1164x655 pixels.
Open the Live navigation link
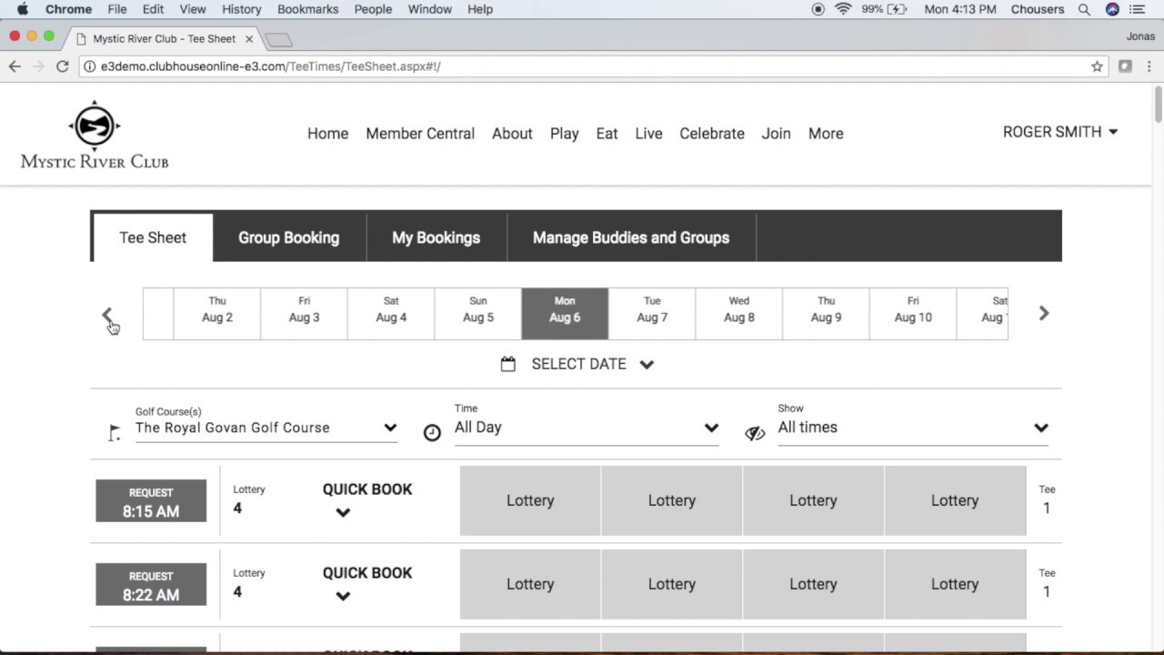[x=648, y=133]
